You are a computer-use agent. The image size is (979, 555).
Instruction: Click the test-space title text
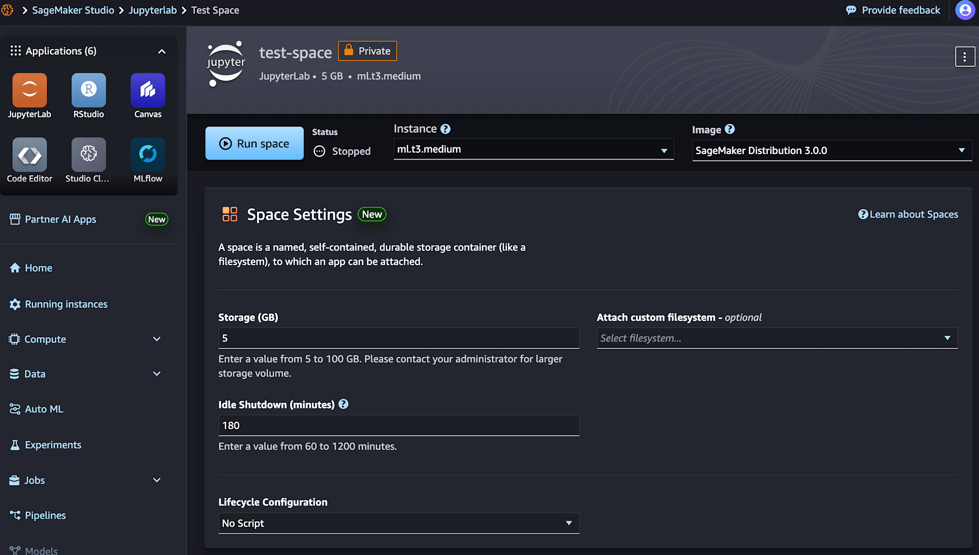(295, 52)
